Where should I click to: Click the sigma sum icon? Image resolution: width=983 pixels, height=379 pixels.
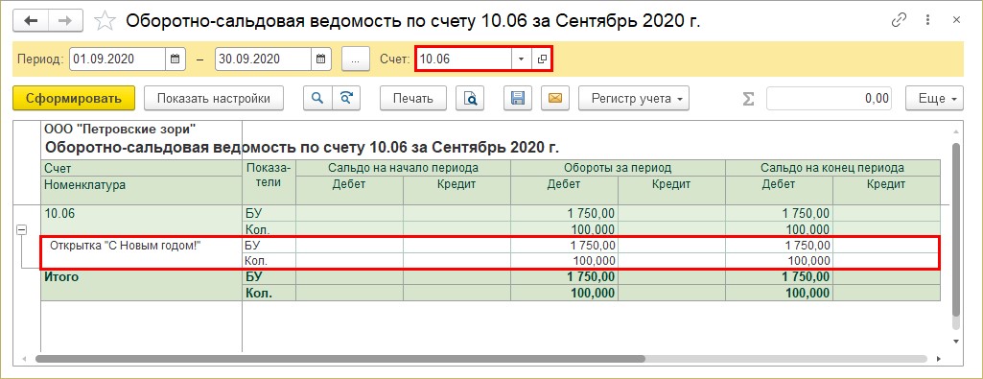748,99
